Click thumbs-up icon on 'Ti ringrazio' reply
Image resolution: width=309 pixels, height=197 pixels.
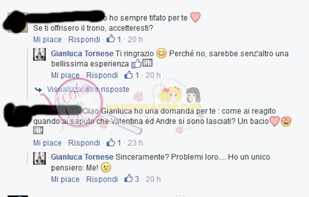(129, 75)
